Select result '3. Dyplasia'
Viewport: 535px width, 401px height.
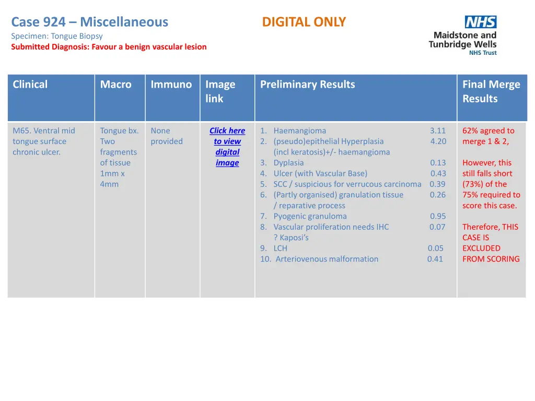(282, 163)
